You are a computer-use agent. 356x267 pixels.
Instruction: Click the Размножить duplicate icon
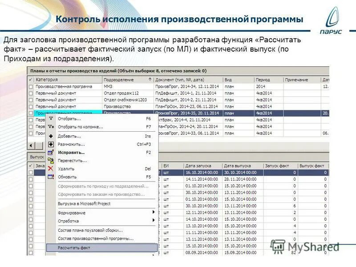pos(51,144)
